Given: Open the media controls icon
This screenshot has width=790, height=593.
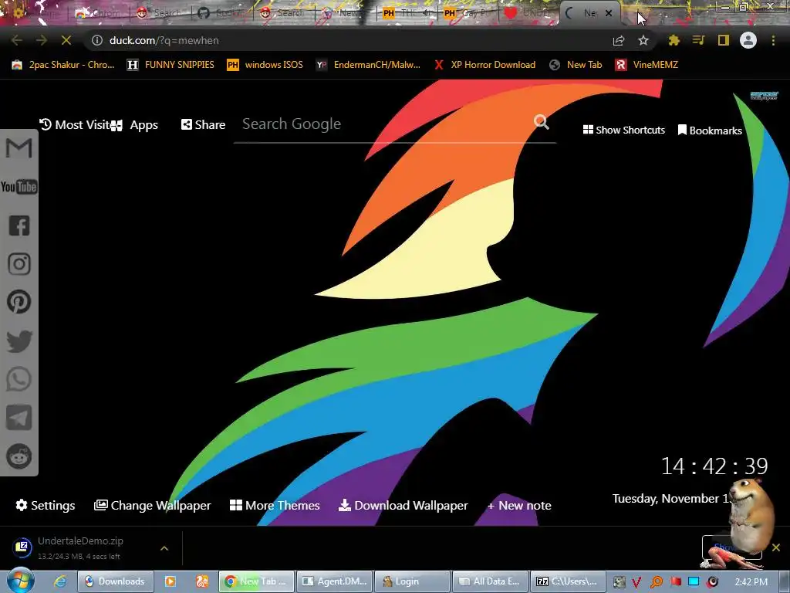Looking at the screenshot, I should point(698,40).
